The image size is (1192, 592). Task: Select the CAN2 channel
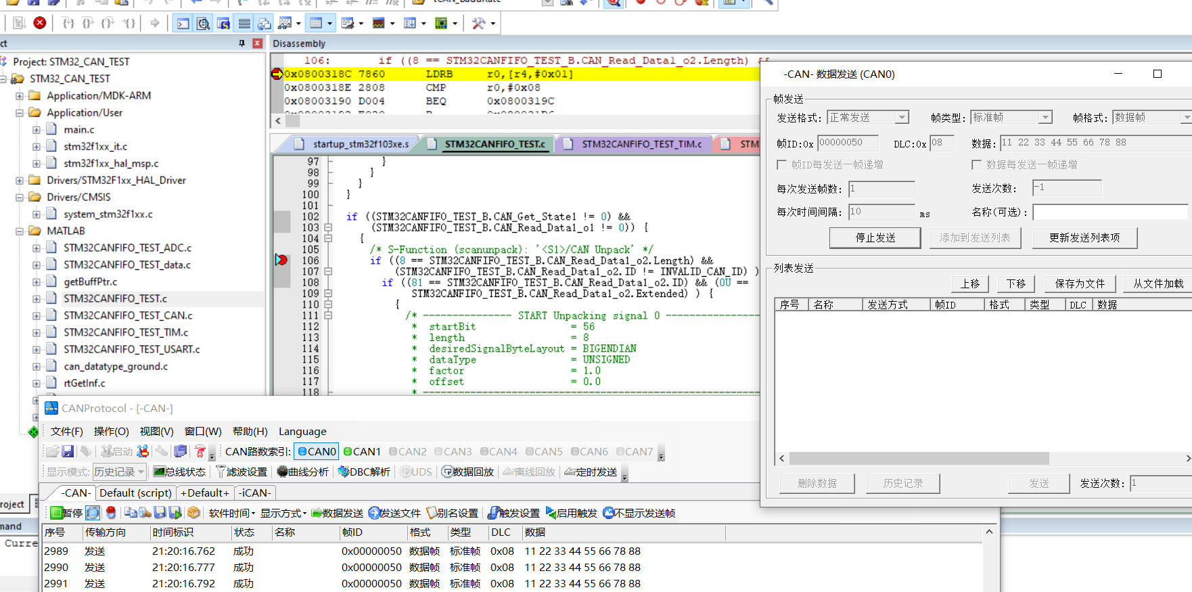[407, 451]
